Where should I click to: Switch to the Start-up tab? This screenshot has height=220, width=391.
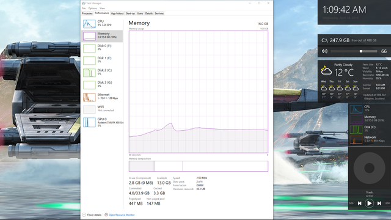[x=130, y=13]
